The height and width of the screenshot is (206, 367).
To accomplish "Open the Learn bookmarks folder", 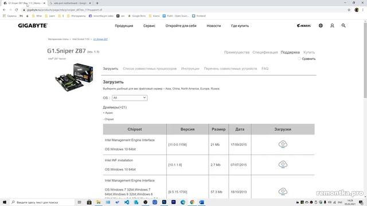I will coord(50,16).
